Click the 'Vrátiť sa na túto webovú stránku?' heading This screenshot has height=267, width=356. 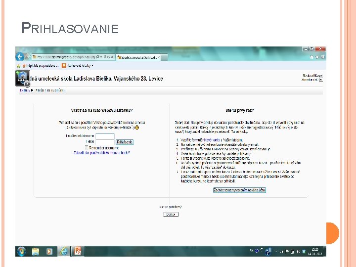pos(102,110)
